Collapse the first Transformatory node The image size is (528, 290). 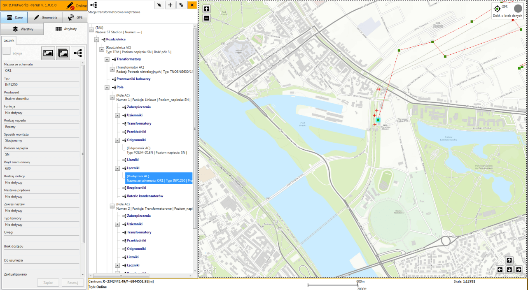pos(107,59)
